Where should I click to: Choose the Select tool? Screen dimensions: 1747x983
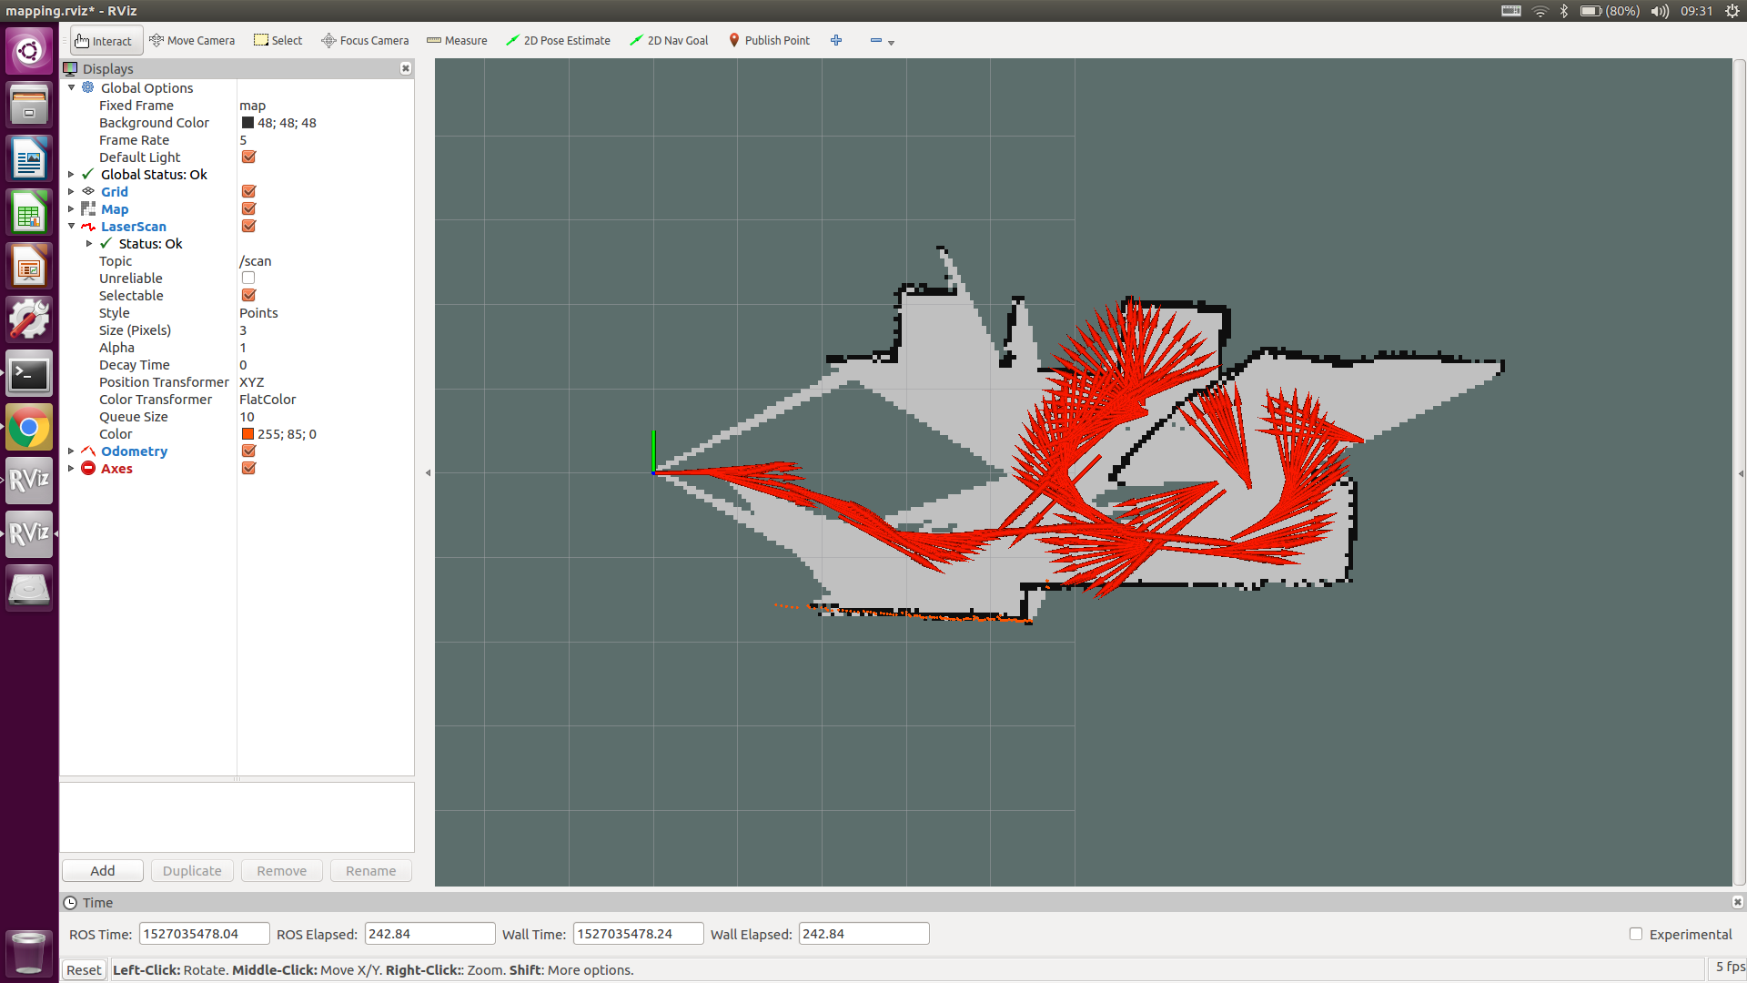click(x=278, y=41)
